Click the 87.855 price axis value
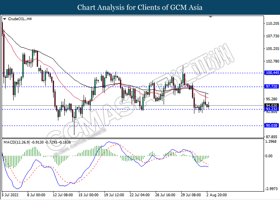This screenshot has height=200, width=280. pyautogui.click(x=272, y=137)
